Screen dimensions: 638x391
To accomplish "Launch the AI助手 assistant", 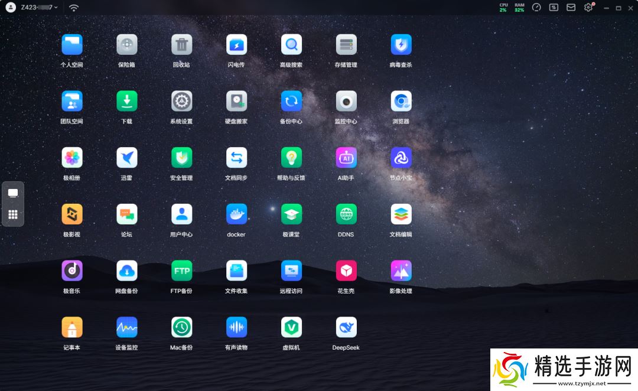I will pos(346,158).
